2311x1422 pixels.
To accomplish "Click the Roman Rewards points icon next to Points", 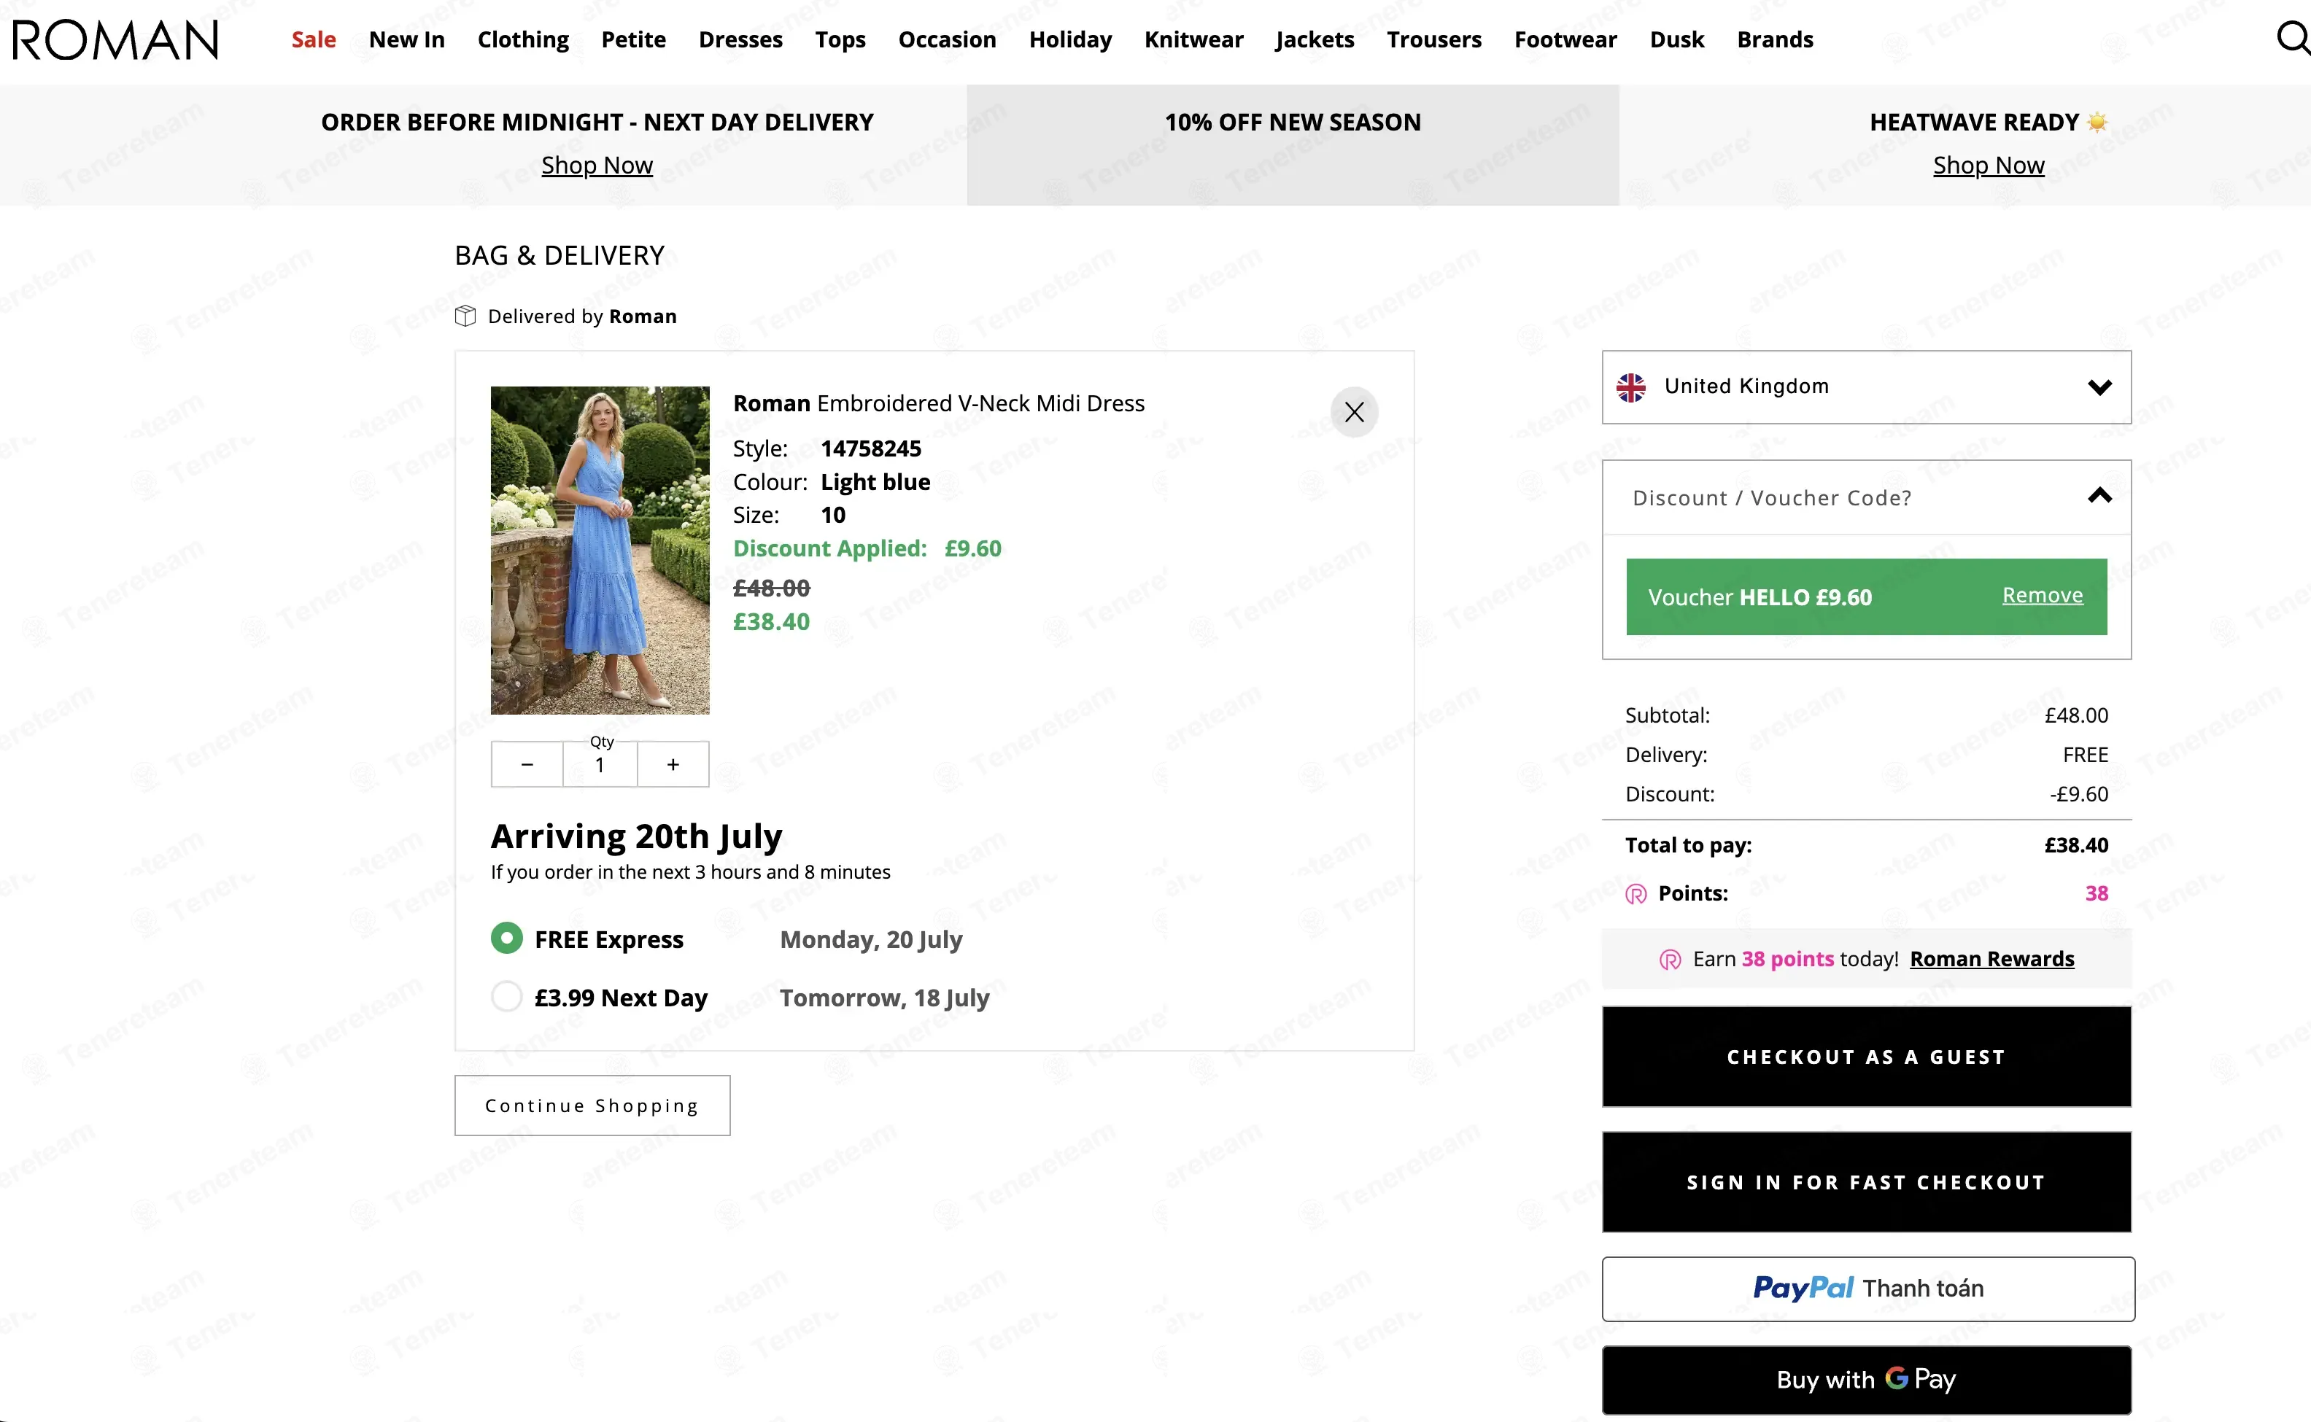I will point(1637,893).
